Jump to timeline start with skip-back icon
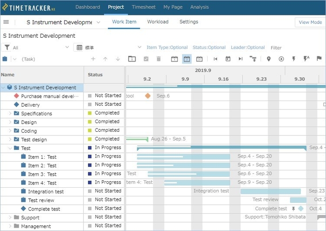 pos(216,59)
